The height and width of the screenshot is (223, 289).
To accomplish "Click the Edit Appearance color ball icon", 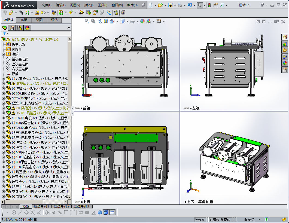I will pos(142,21).
